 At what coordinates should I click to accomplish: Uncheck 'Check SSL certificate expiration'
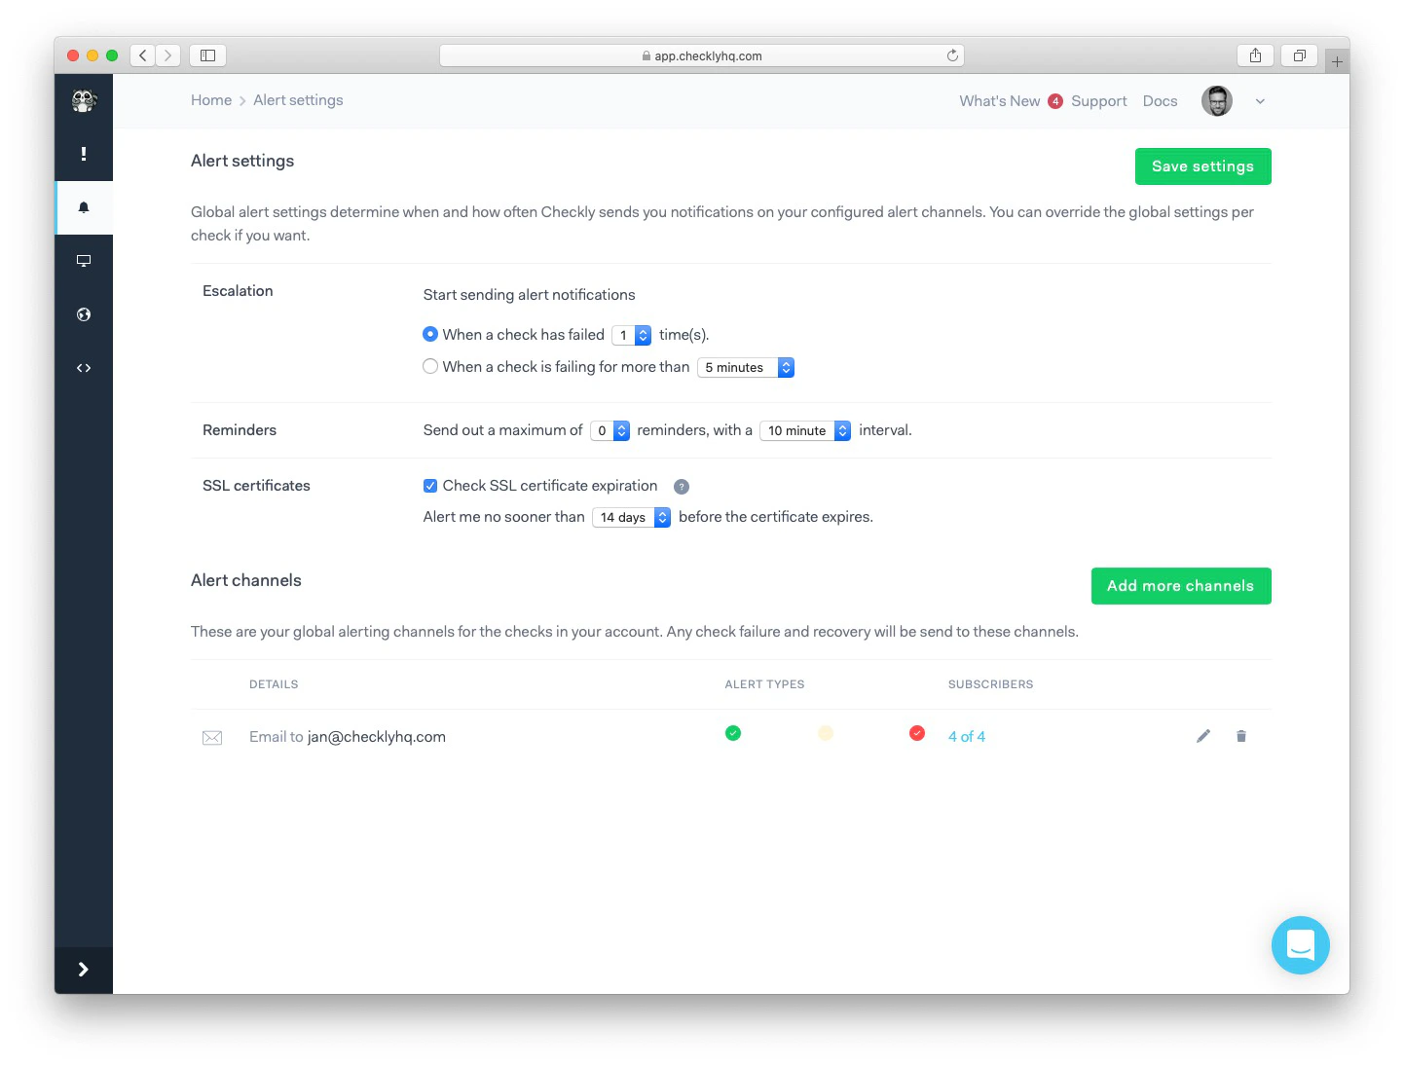[430, 485]
